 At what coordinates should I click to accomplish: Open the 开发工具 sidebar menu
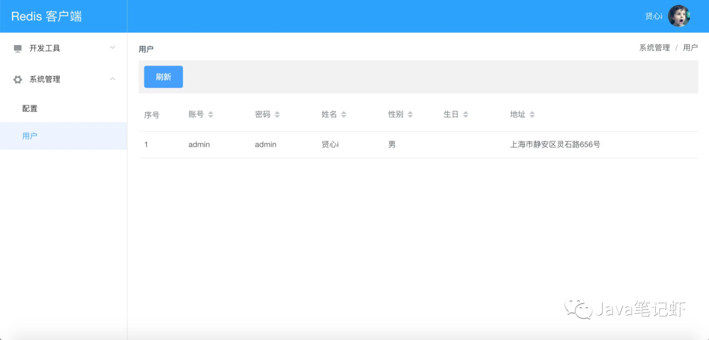[63, 48]
